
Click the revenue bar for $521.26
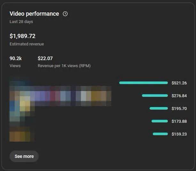[x=143, y=83]
